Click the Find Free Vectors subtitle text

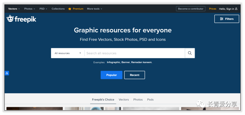pos(123,39)
